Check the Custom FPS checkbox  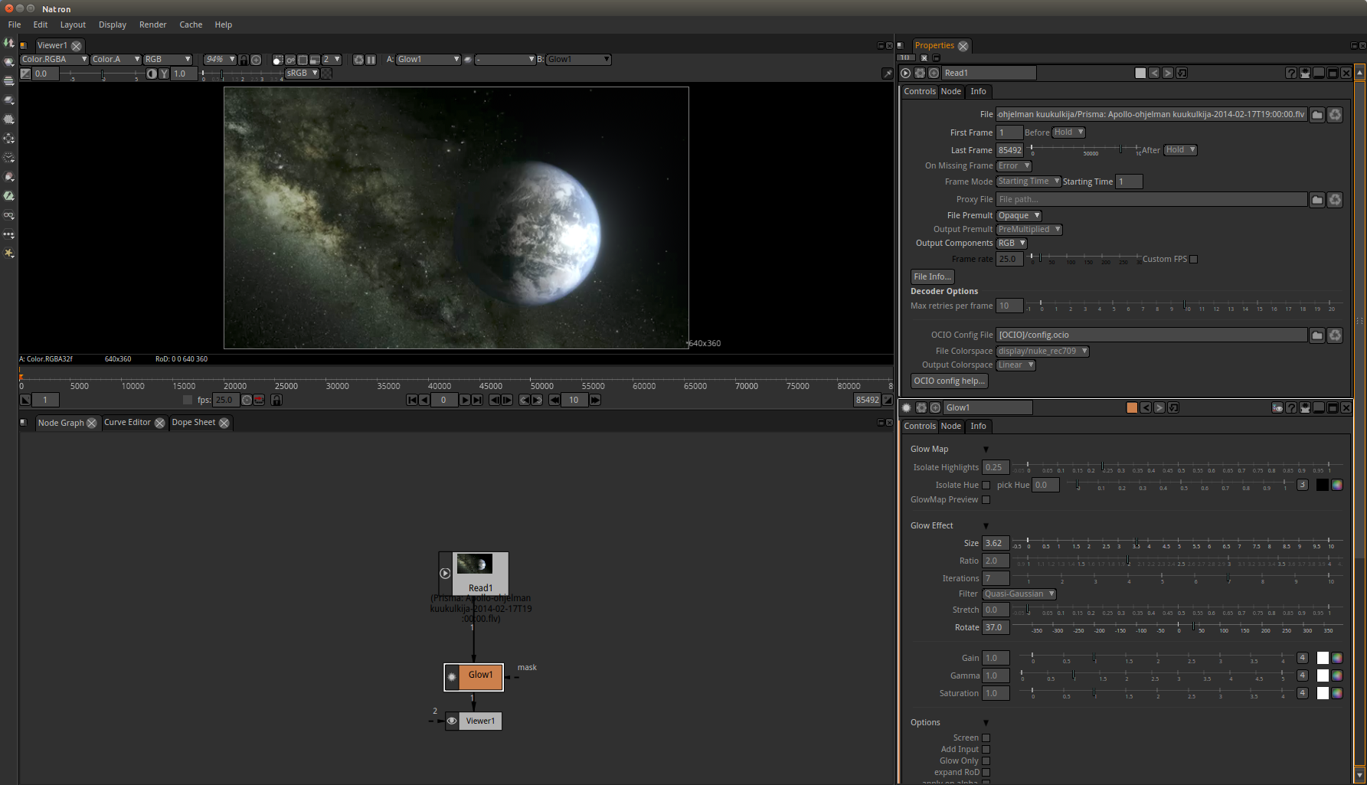click(x=1193, y=260)
